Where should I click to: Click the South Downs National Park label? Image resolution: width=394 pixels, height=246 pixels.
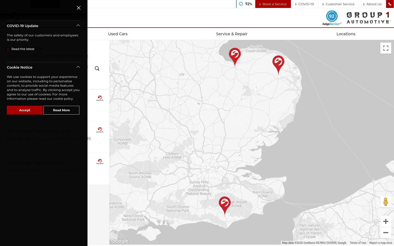coord(178,209)
